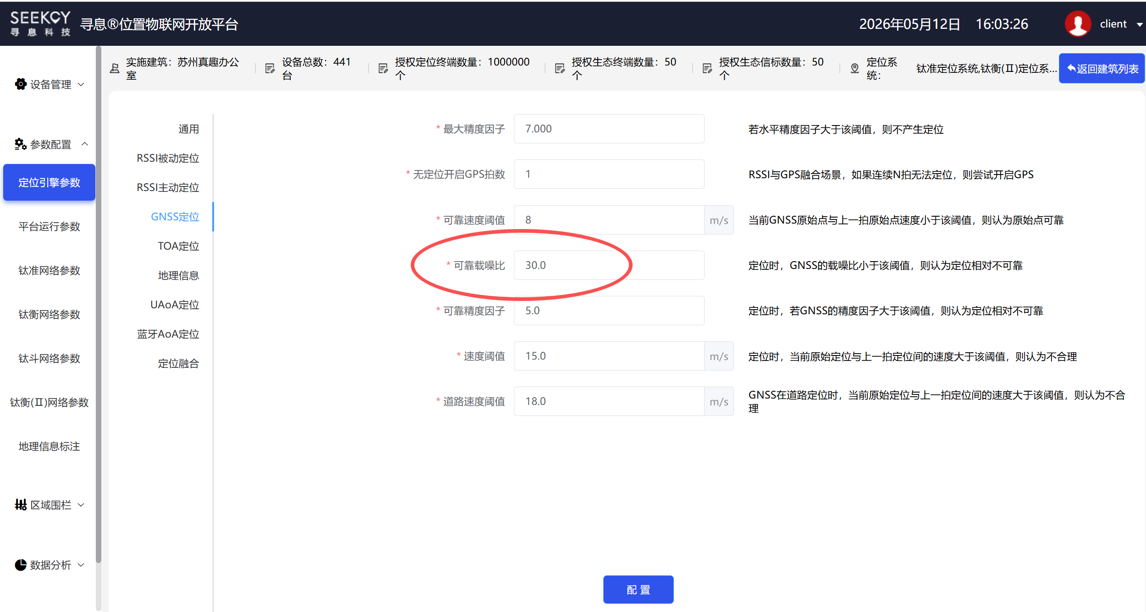This screenshot has width=1146, height=612.
Task: Click the 速度阈值 15.0 input field
Action: pyautogui.click(x=609, y=356)
